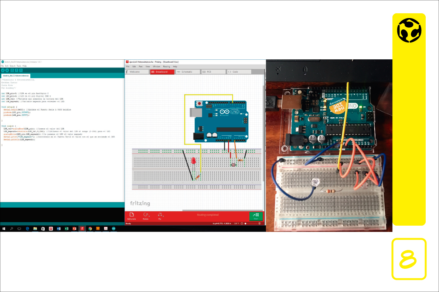The height and width of the screenshot is (292, 439).
Task: Open the Fritzing Edit menu
Action: point(134,66)
